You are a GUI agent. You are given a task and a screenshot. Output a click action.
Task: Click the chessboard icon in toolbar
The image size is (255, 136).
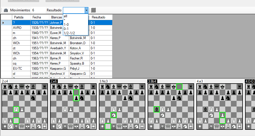pyautogui.click(x=93, y=10)
